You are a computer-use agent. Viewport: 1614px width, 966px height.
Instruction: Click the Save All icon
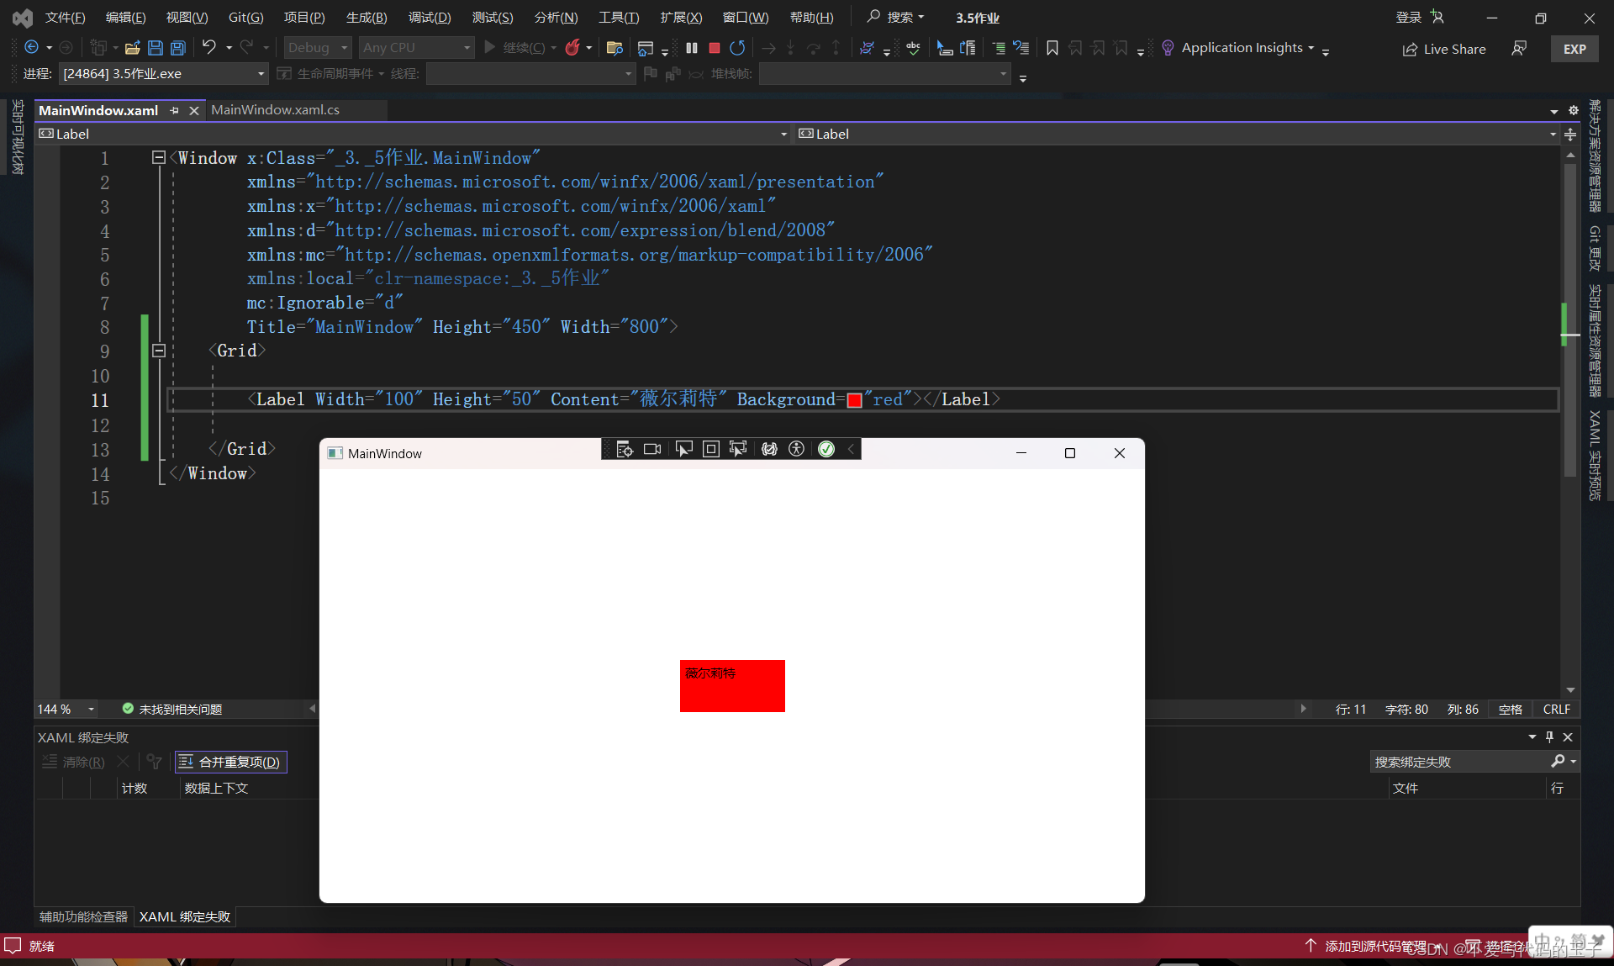pos(177,48)
